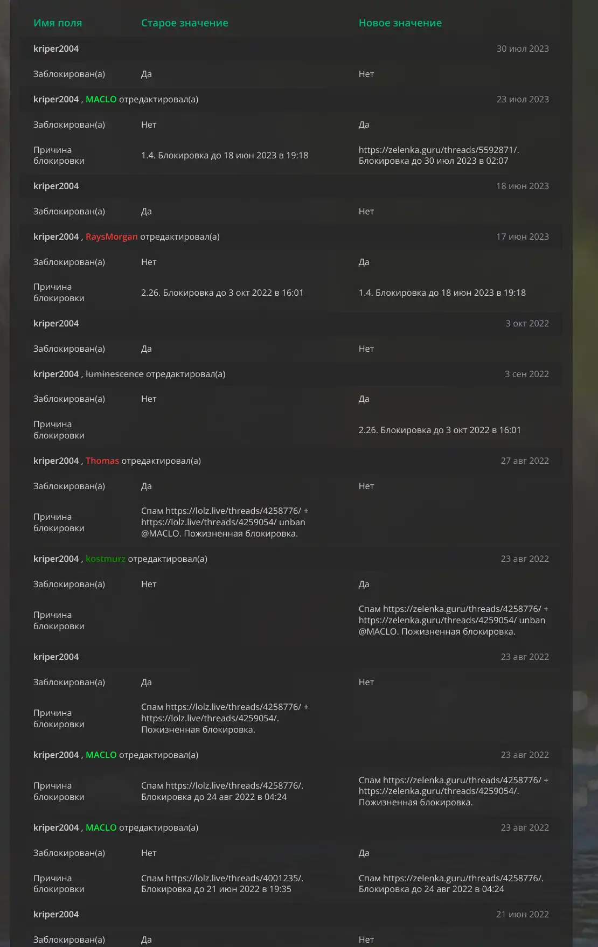Click the Имя поля column header
The image size is (598, 947).
tap(58, 23)
